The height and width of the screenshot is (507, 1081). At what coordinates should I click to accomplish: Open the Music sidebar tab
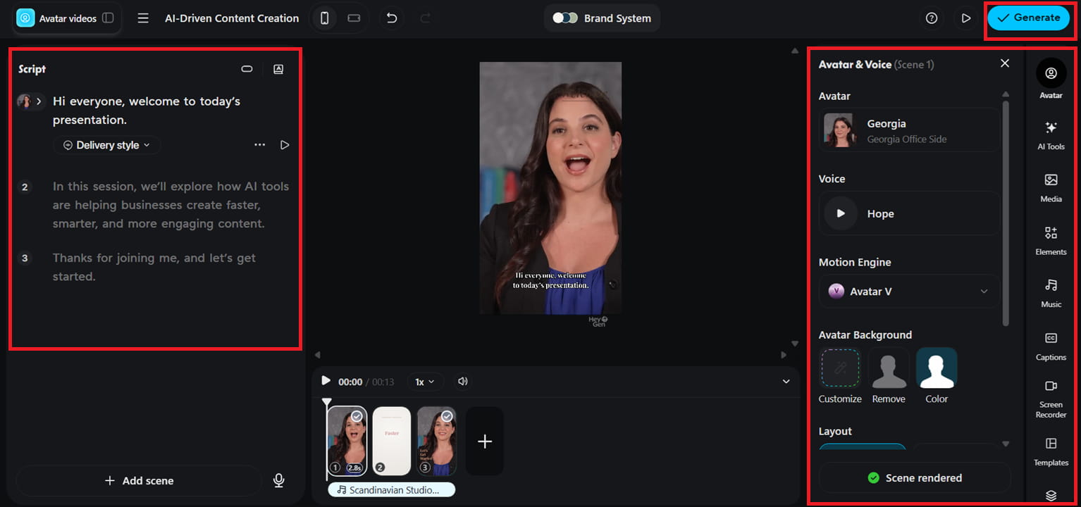pyautogui.click(x=1051, y=293)
